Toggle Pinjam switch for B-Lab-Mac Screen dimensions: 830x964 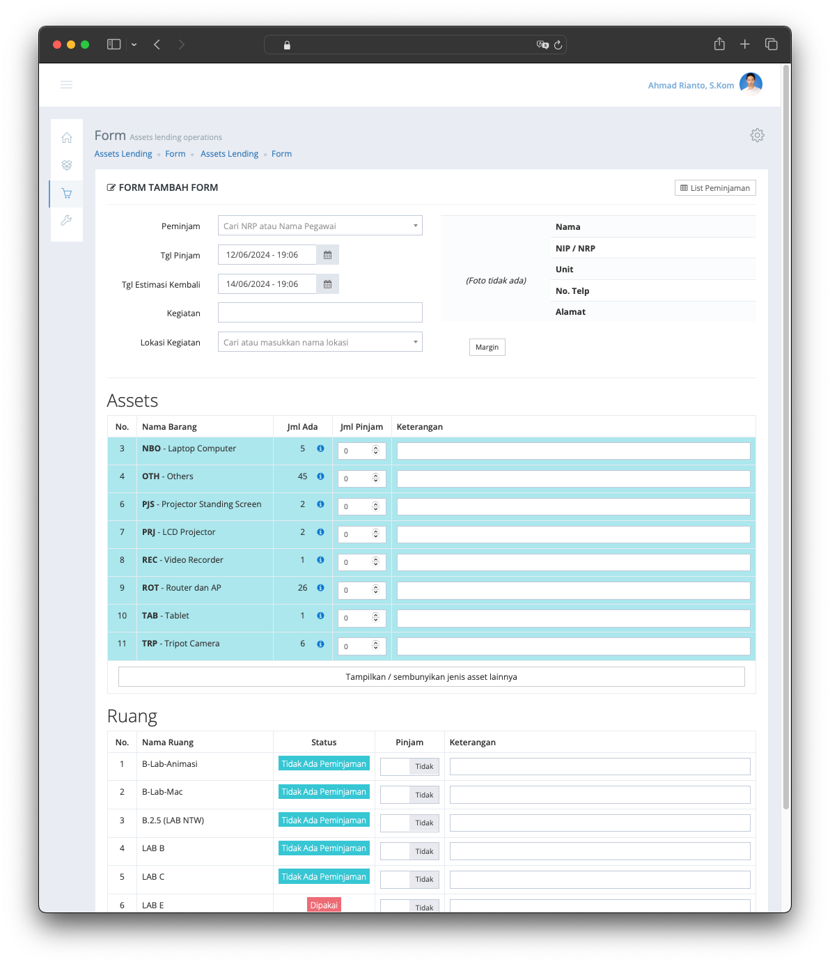tap(409, 795)
